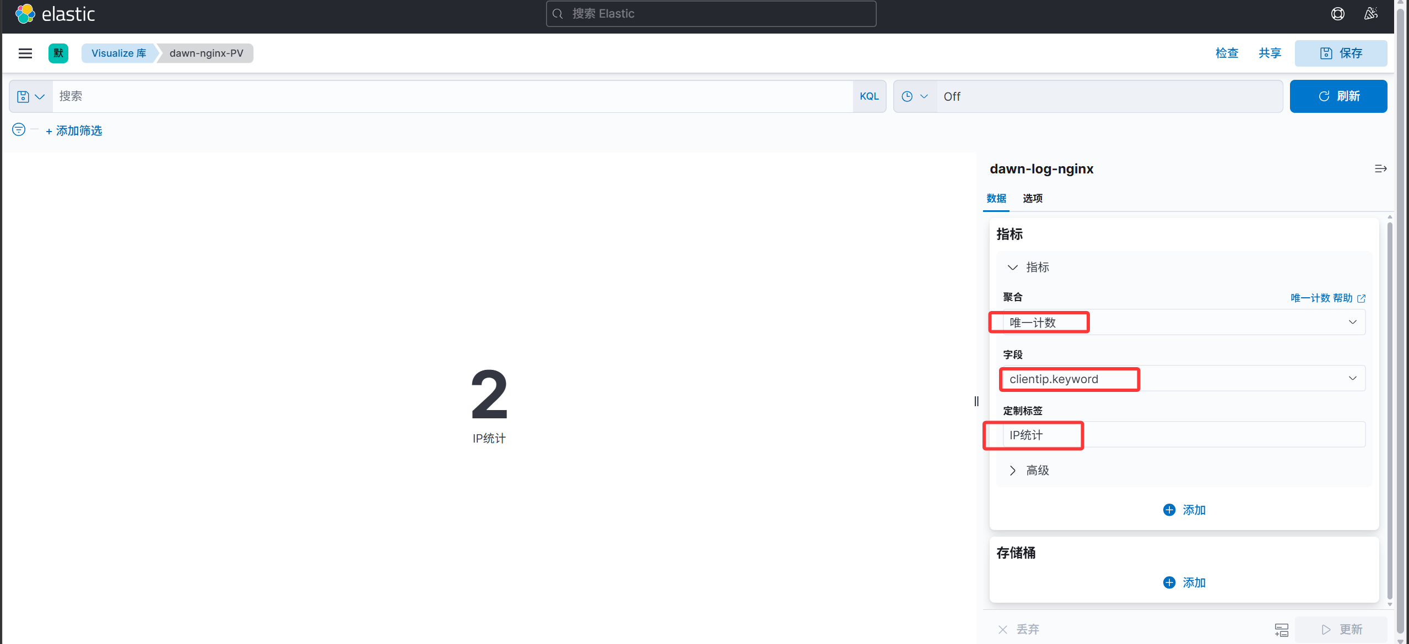Screen dimensions: 1409x644
Task: Open 唯一计数 帮助 help link
Action: [x=1327, y=298]
